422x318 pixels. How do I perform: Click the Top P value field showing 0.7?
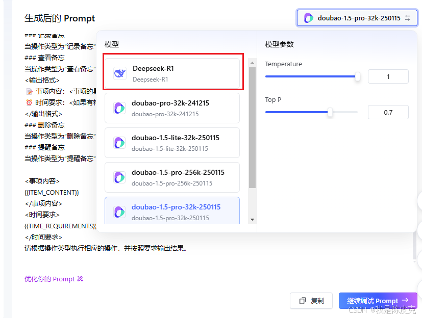[388, 112]
